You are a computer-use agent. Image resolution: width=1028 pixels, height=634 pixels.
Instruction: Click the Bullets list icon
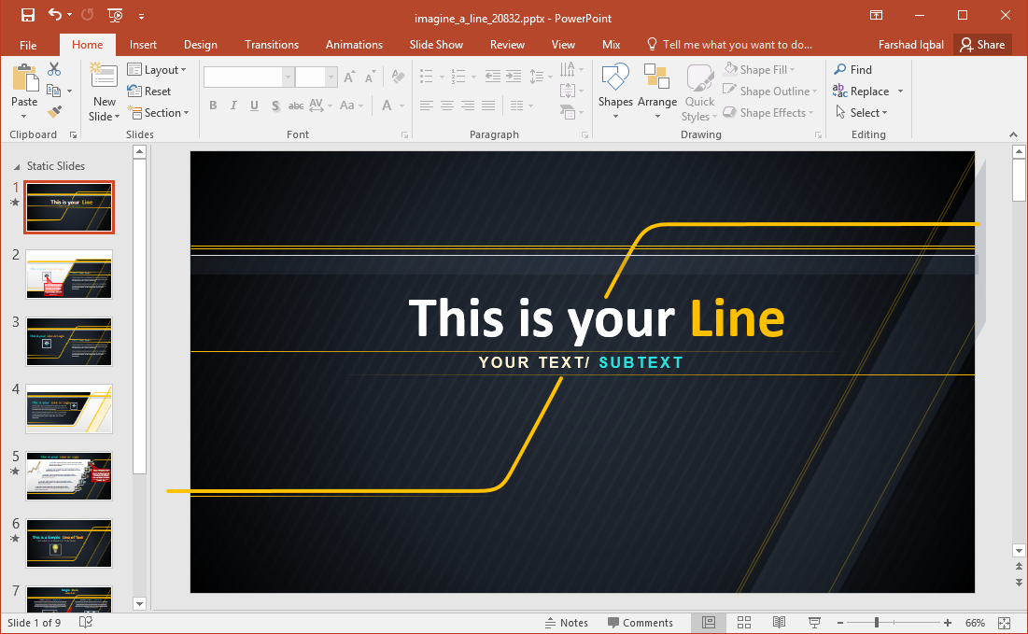[x=426, y=77]
